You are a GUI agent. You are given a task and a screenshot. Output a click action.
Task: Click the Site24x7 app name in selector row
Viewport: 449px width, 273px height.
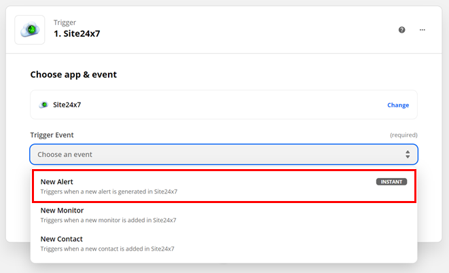67,105
